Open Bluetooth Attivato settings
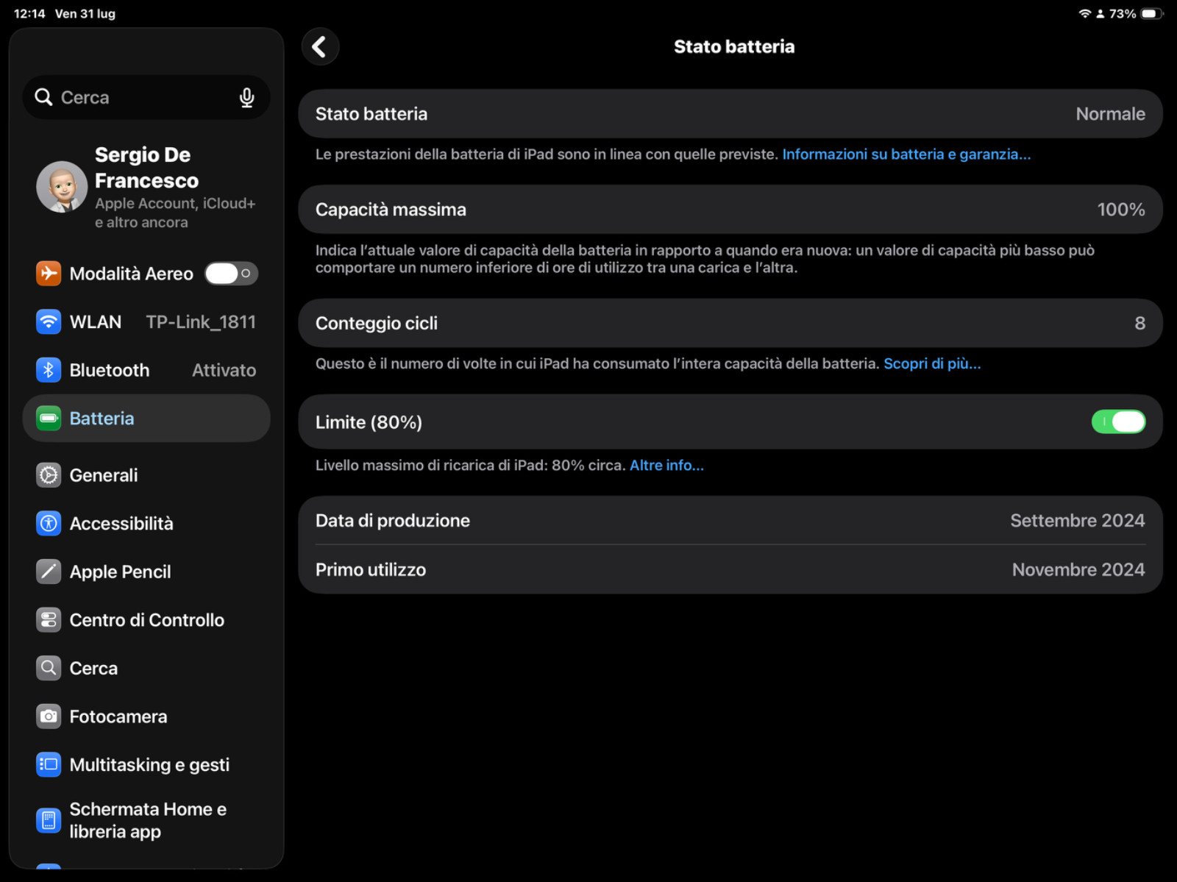 tap(146, 370)
